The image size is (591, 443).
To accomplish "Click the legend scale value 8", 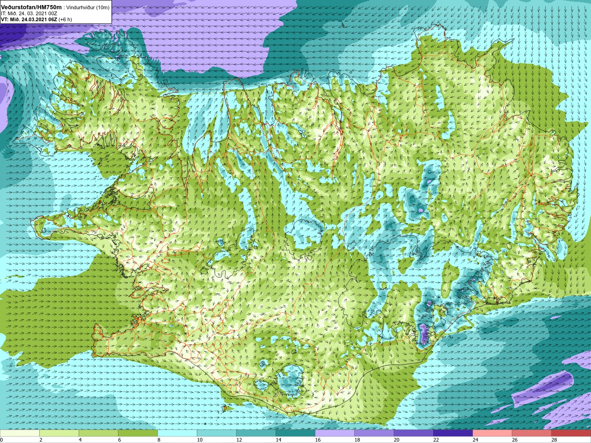I will tap(159, 440).
